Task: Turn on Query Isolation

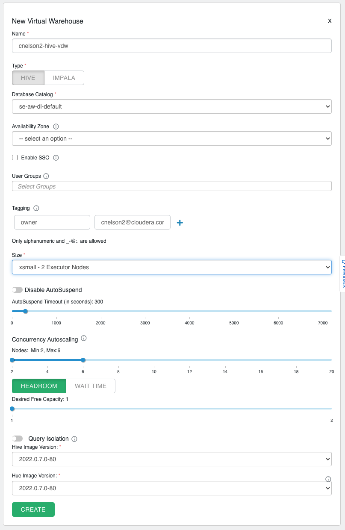Action: tap(17, 439)
